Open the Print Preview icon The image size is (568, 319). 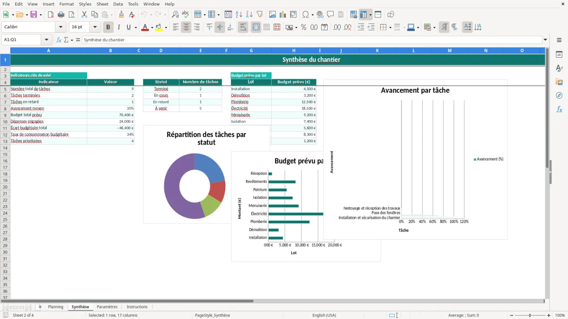point(71,15)
